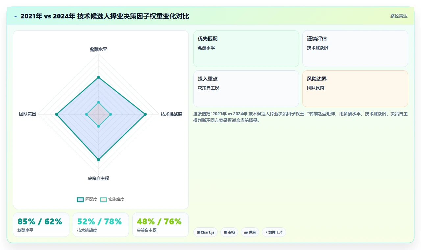Click the description paragraph starting with 这张图把

(x=301, y=117)
